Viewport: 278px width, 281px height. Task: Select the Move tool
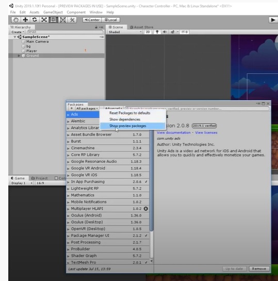25,20
